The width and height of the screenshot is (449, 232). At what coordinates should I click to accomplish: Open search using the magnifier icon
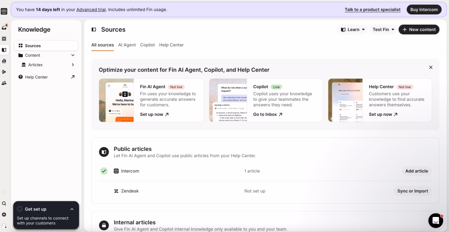tap(4, 203)
